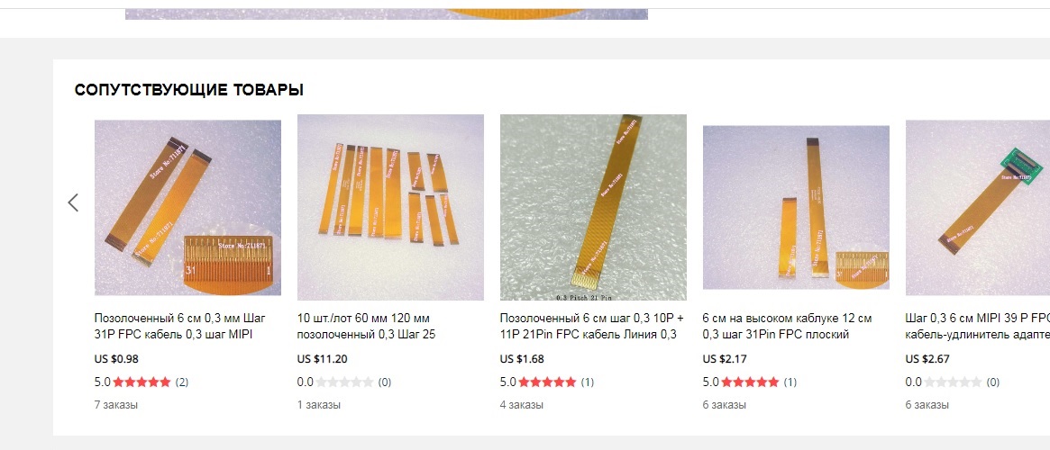Open the 6 см 12 см 31Pin product image
The image size is (1050, 450).
coord(796,207)
